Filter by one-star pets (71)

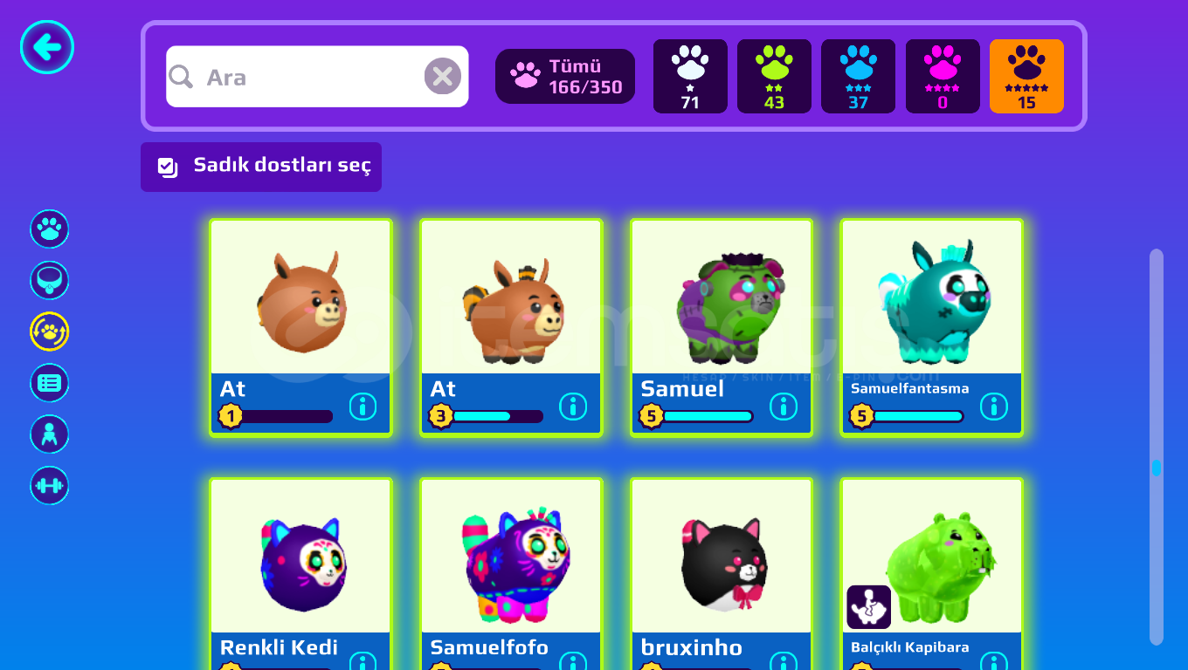point(690,77)
